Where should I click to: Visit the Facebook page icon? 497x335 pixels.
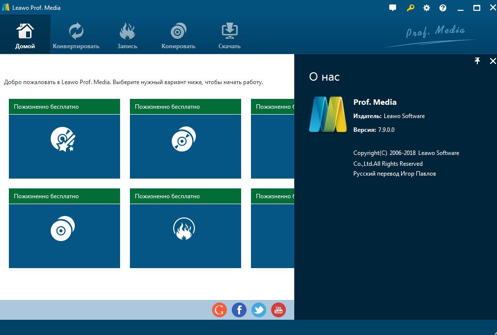pos(239,309)
